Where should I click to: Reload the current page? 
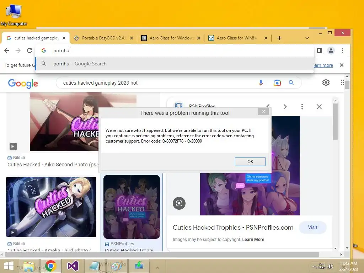tap(30, 50)
